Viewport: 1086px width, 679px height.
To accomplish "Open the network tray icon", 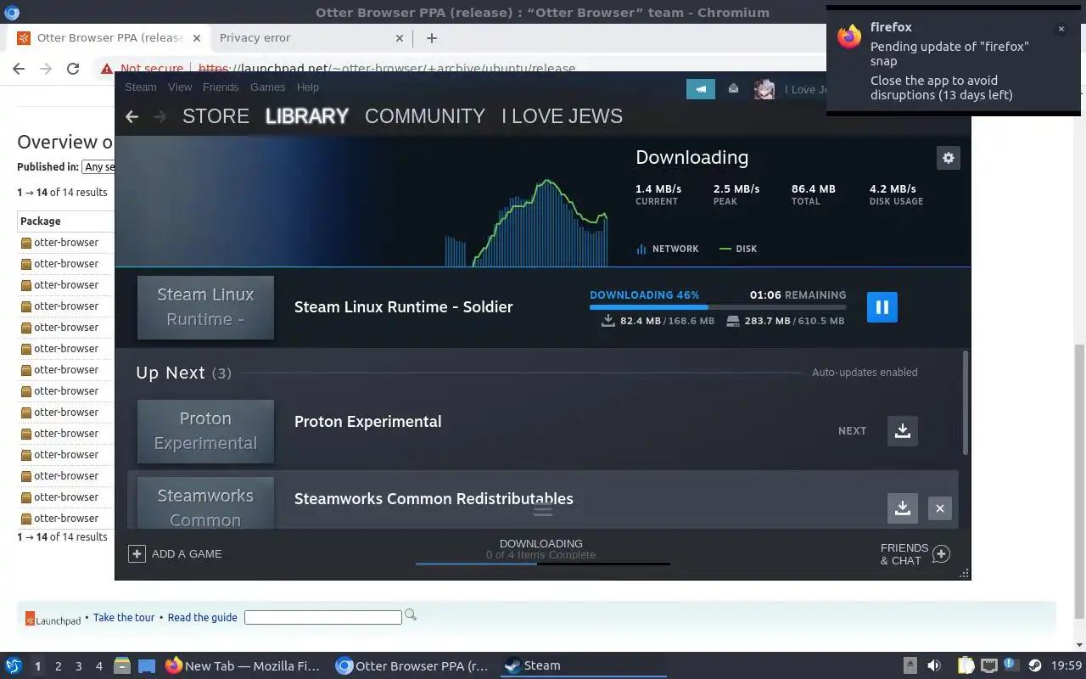I will (989, 665).
